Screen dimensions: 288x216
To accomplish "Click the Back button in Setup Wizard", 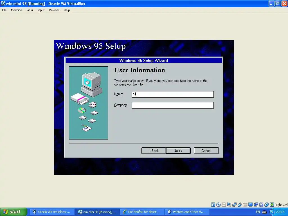I will [x=154, y=151].
